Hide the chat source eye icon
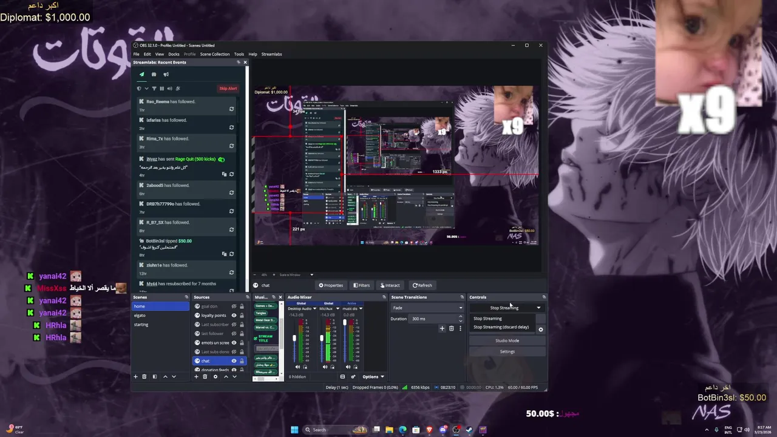Viewport: 777px width, 437px height. [x=234, y=361]
